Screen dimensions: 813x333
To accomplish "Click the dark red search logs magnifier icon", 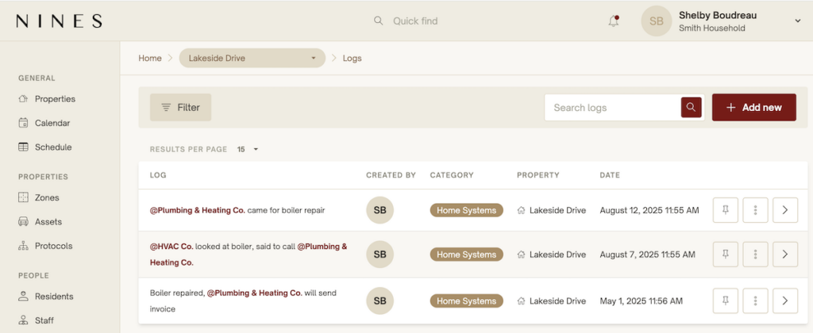I will click(691, 107).
